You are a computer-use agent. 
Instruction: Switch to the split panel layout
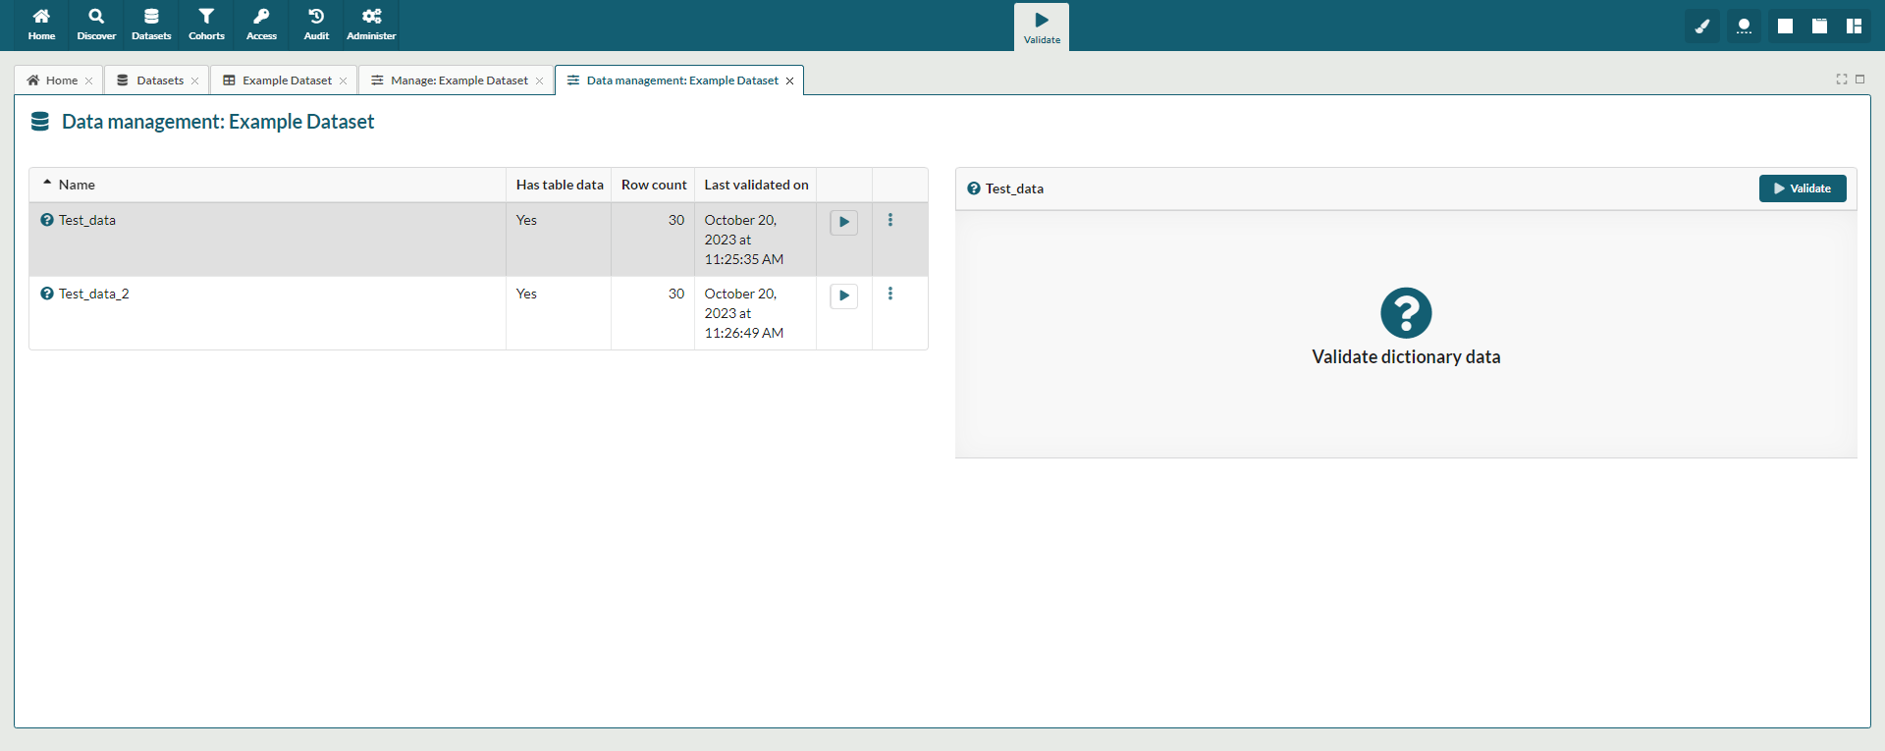[x=1854, y=27]
